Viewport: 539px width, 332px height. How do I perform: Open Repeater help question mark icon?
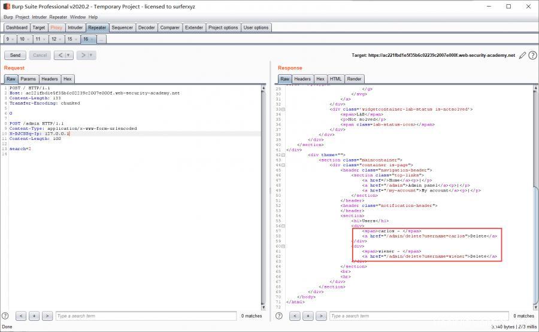coord(532,55)
